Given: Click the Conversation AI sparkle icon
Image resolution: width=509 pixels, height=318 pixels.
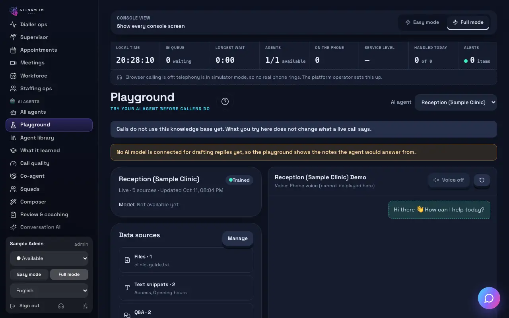Looking at the screenshot, I should (13, 227).
